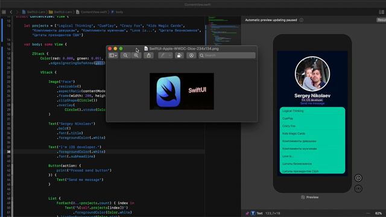
Task: Select the body property breadcrumb
Action: [117, 12]
